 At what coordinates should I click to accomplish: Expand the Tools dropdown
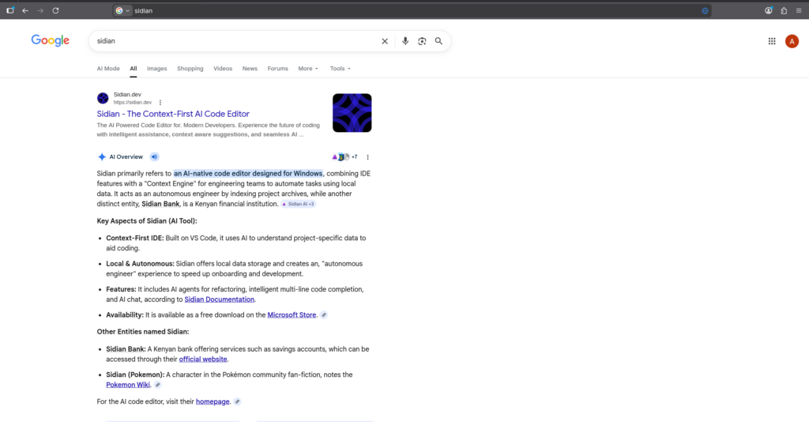340,69
